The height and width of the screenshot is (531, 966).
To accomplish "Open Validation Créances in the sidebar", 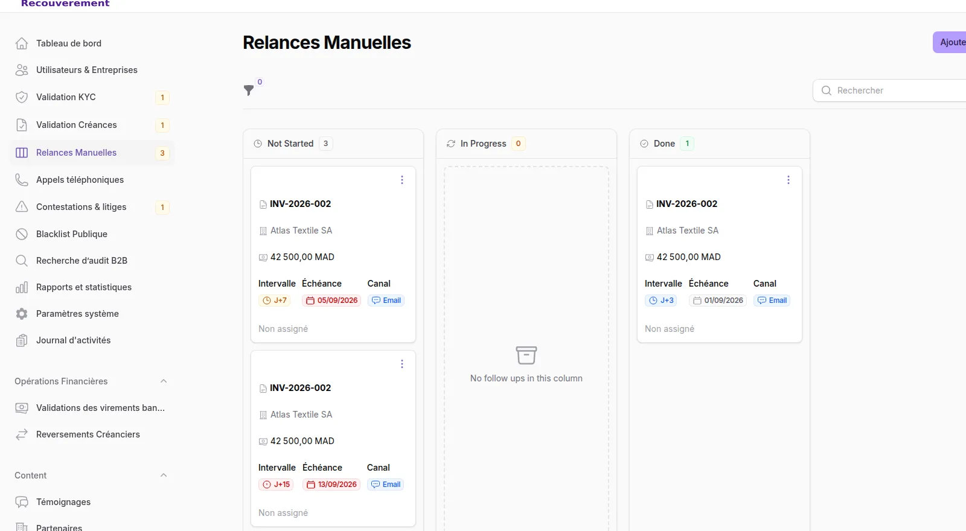I will click(x=92, y=125).
